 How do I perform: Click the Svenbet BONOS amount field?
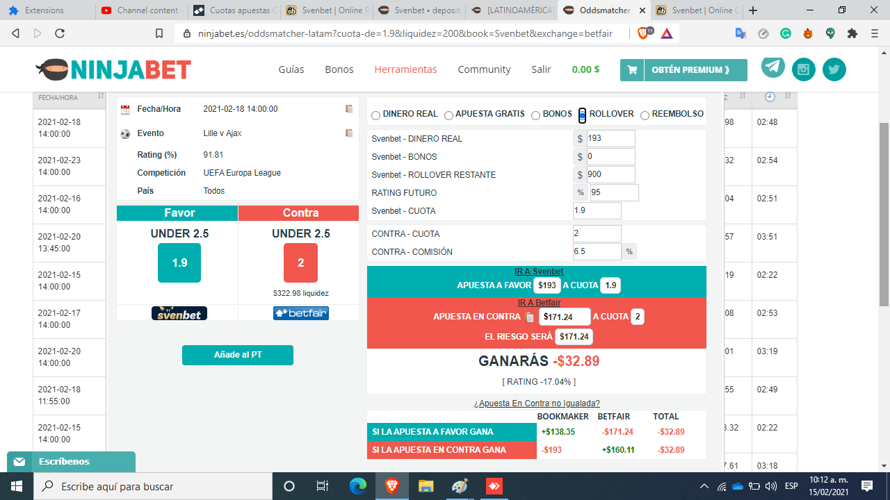click(x=610, y=157)
